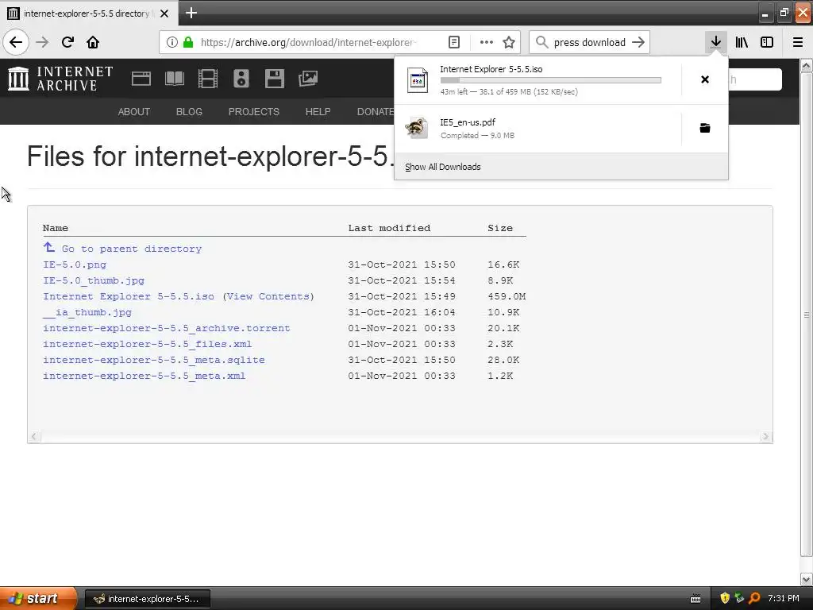
Task: Open the ABOUT navigation item
Action: point(133,111)
